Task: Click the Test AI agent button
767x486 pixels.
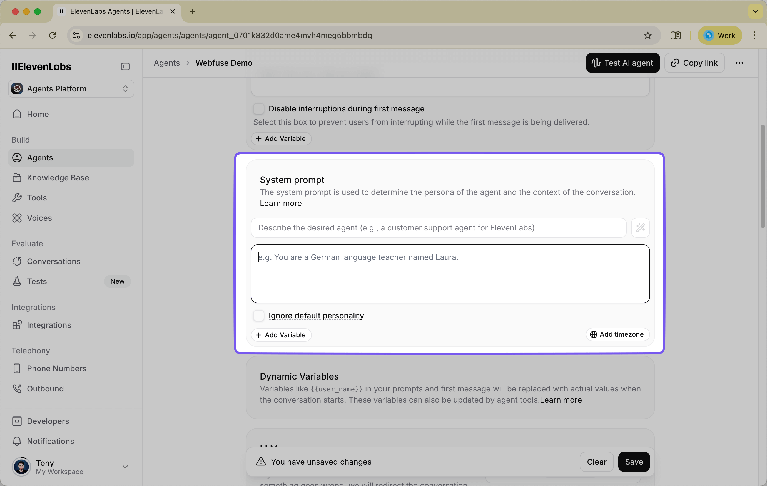Action: pyautogui.click(x=622, y=63)
